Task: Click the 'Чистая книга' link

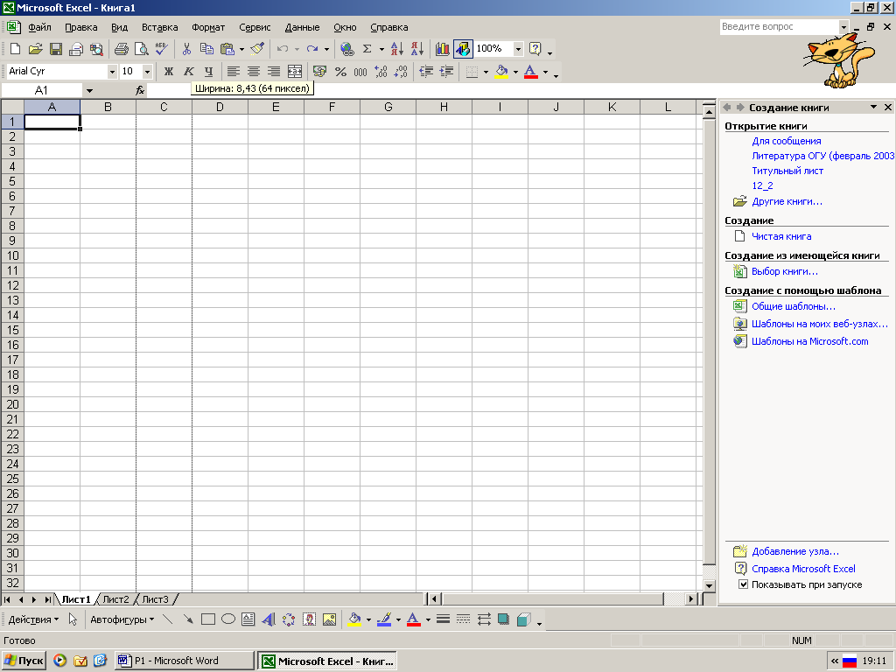Action: pyautogui.click(x=781, y=236)
